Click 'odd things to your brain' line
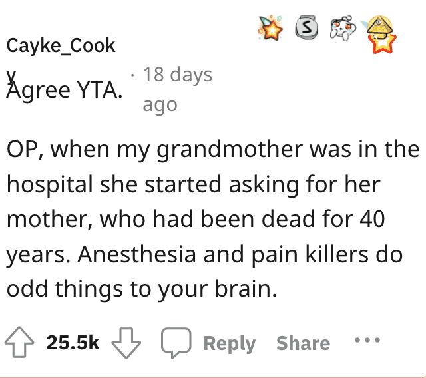 click(142, 289)
